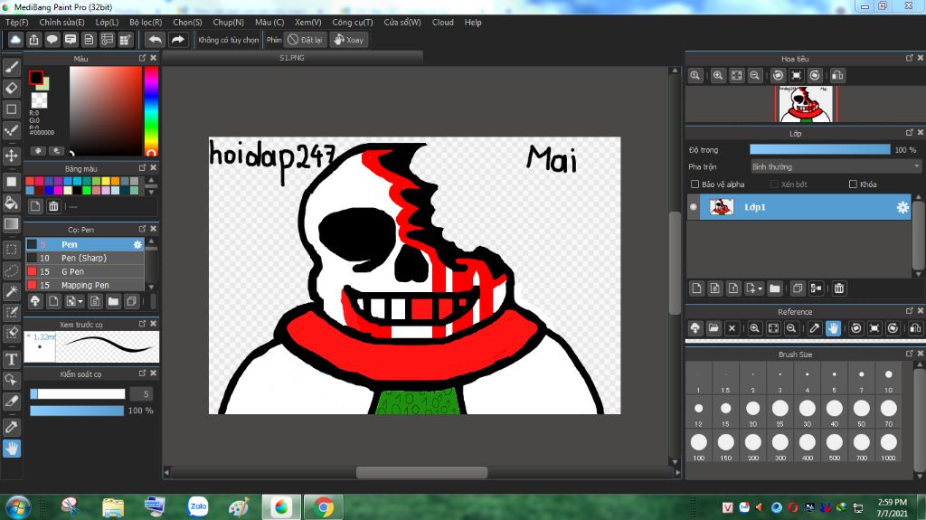This screenshot has height=520, width=926.
Task: Toggle the Xén bớt clipping checkbox
Action: click(x=774, y=184)
